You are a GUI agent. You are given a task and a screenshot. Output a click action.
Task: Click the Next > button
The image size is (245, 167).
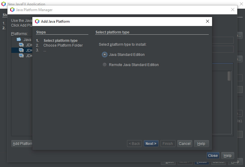click(151, 144)
